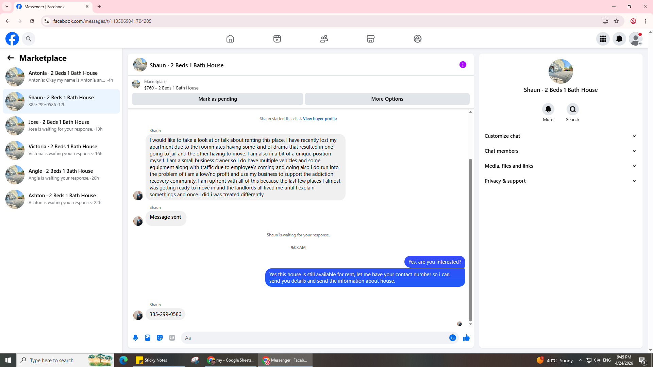This screenshot has width=653, height=367.
Task: Open the Groups icon in top navigation
Action: 418,39
